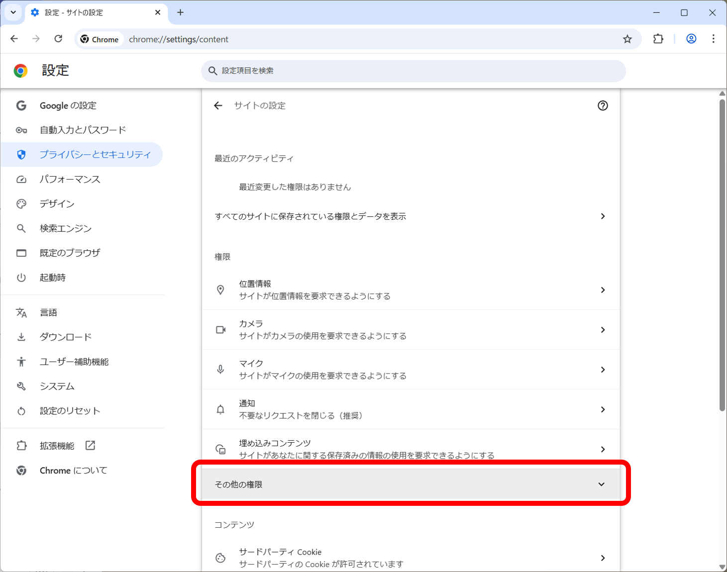The height and width of the screenshot is (572, 727).
Task: Click the chevron on カメラ row
Action: tap(603, 330)
